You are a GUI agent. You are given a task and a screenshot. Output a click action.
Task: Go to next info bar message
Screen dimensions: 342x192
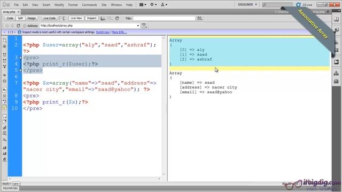click(15, 32)
